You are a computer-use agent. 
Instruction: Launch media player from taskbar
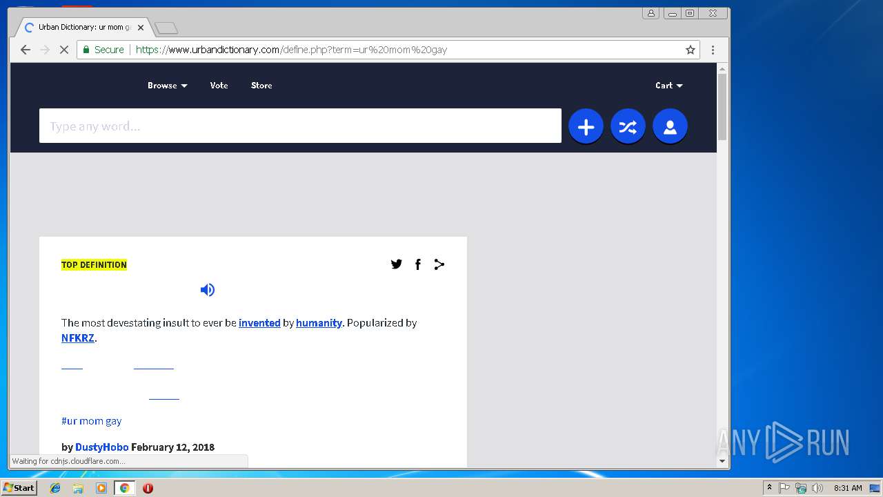[x=101, y=488]
